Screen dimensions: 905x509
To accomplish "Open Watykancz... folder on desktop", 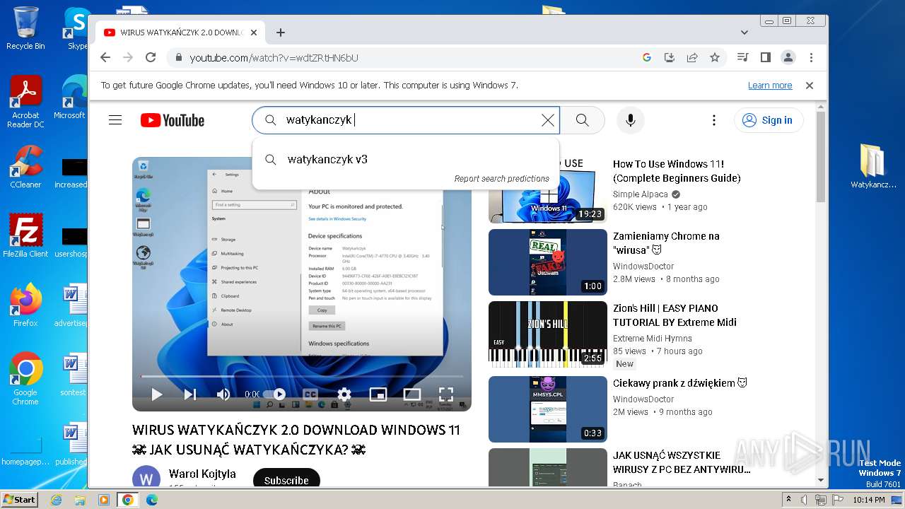I will 873,167.
